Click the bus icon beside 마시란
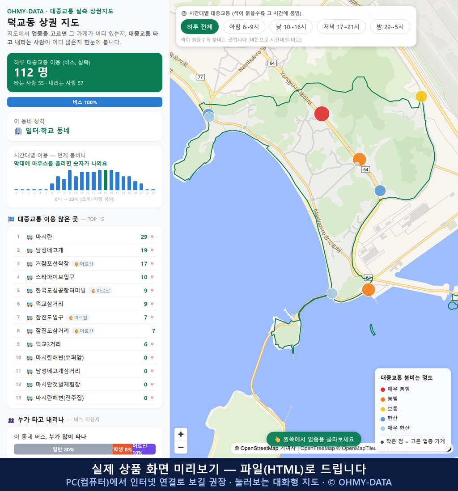 [x=30, y=237]
